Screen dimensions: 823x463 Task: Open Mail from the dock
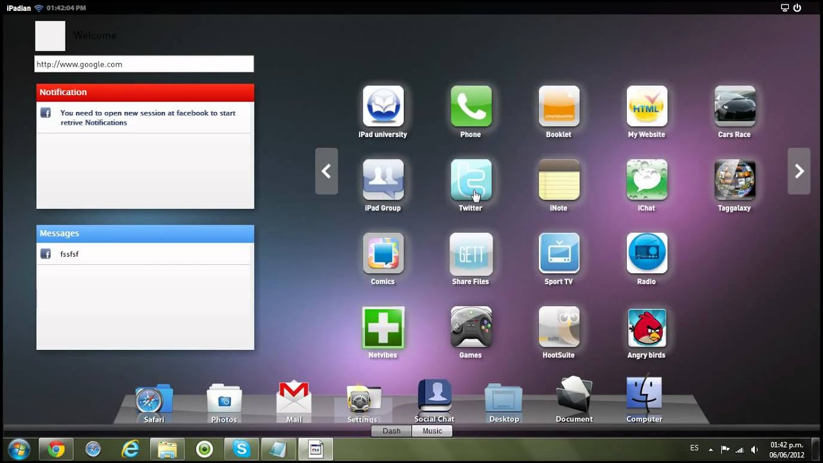(x=294, y=398)
